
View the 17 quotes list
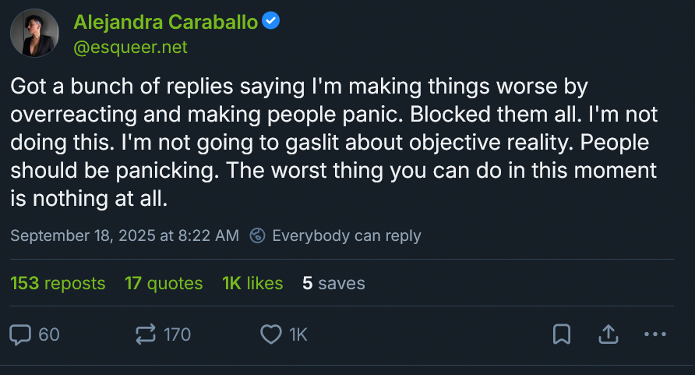[164, 283]
